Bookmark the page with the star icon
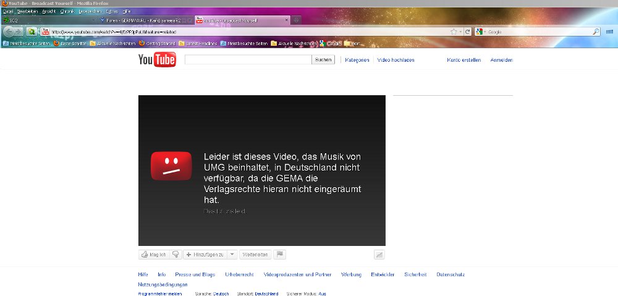This screenshot has height=296, width=618. click(454, 32)
